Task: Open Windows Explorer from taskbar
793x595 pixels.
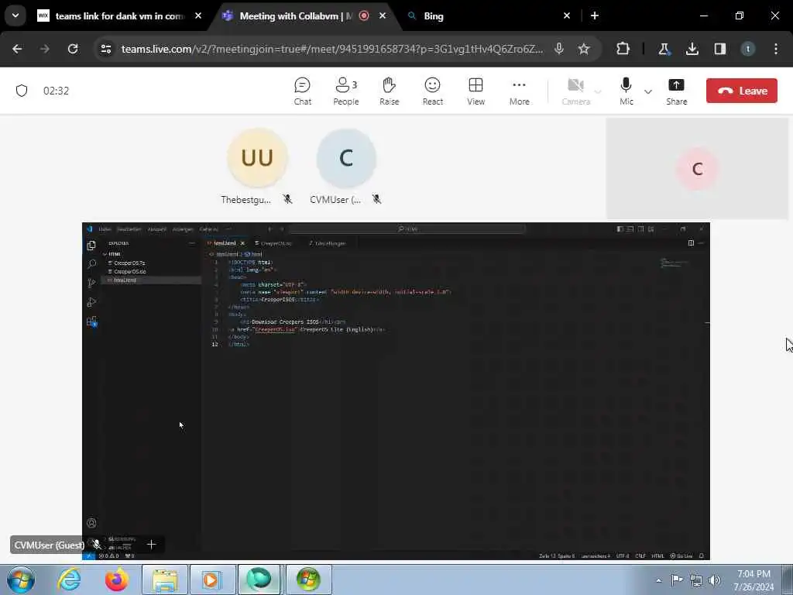Action: pyautogui.click(x=165, y=580)
